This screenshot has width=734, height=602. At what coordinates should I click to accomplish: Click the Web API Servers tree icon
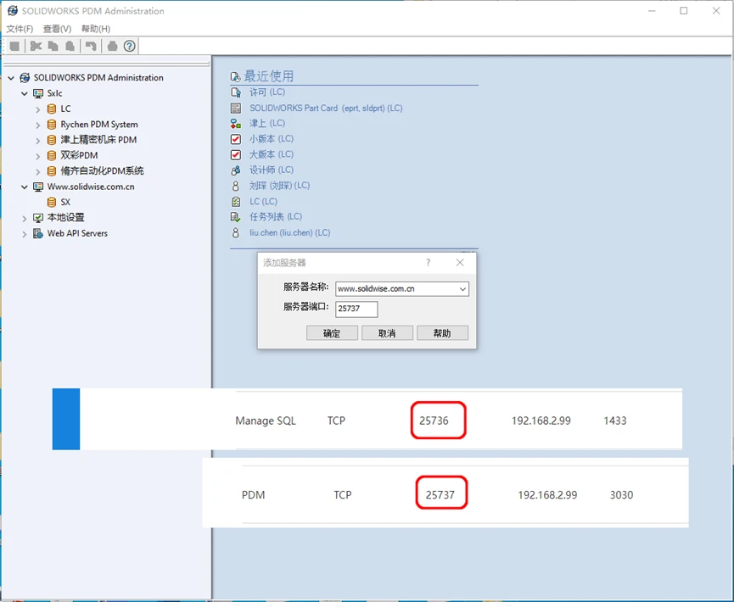38,233
